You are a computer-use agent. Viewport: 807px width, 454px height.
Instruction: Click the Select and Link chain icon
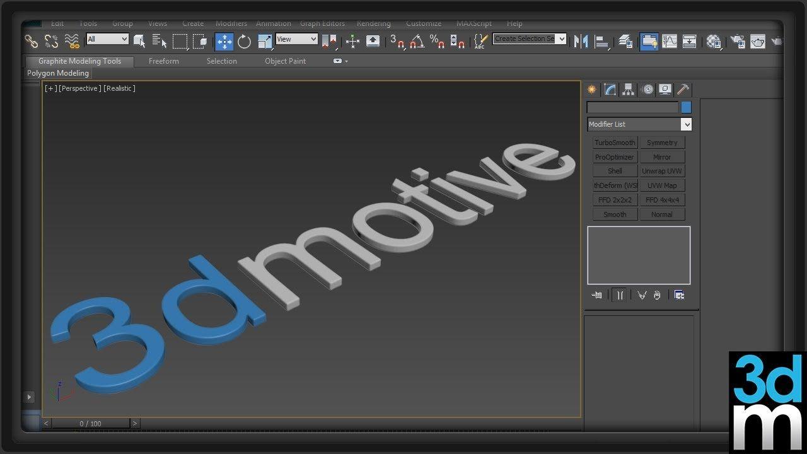[x=31, y=42]
